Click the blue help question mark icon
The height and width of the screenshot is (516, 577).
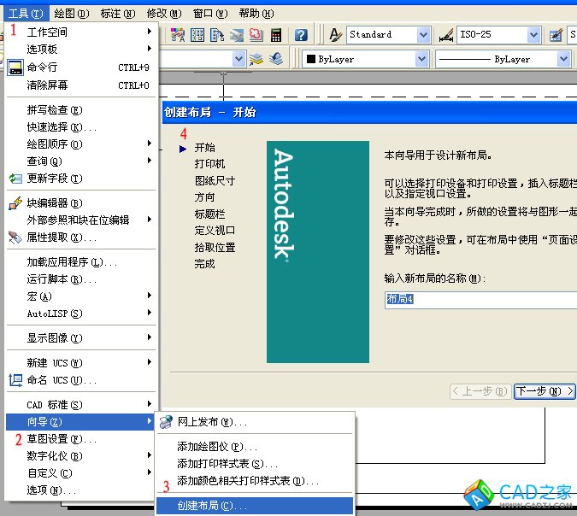[301, 35]
